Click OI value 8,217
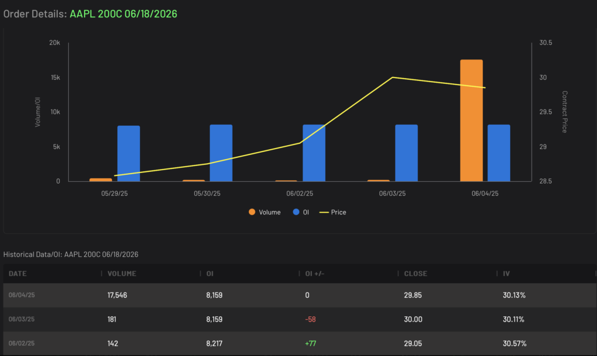 pyautogui.click(x=215, y=343)
